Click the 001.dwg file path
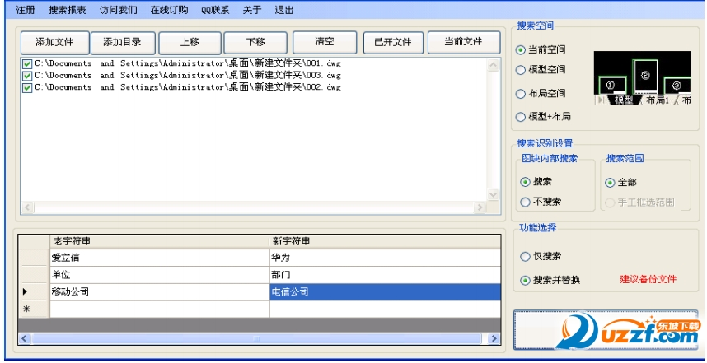The width and height of the screenshot is (707, 363). [x=188, y=64]
